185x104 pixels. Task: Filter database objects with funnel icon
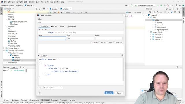179,12
